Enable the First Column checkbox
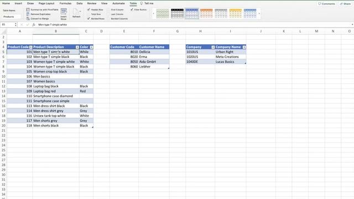354x199 pixels. (x=108, y=10)
